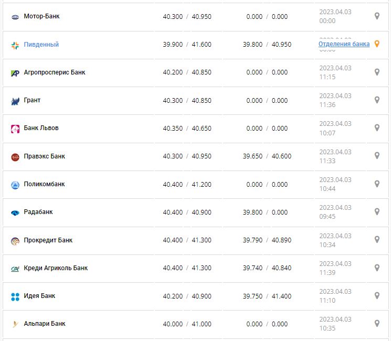The width and height of the screenshot is (391, 341).
Task: Click the Грант bank logo icon
Action: 15,101
